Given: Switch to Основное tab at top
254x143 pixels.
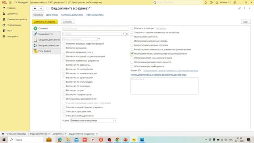Looking at the screenshot, I should tap(38, 15).
